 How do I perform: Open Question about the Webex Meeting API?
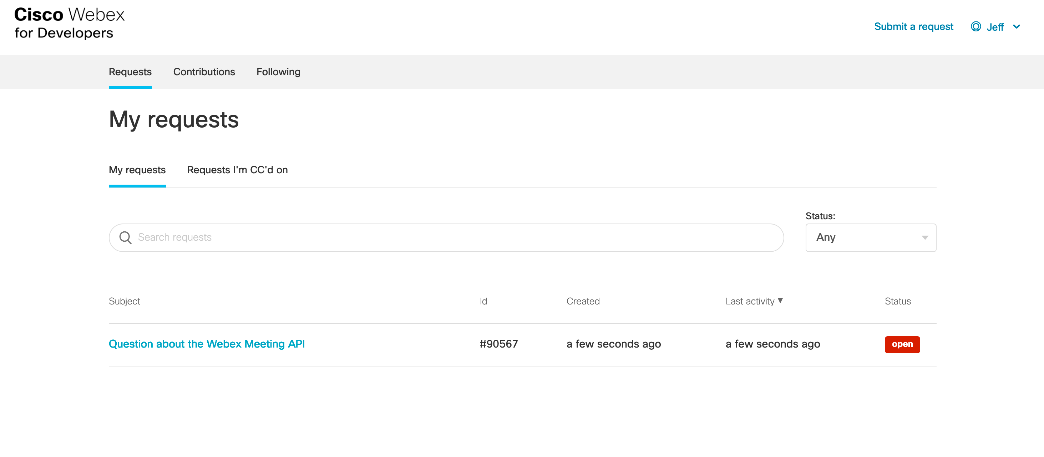click(207, 344)
